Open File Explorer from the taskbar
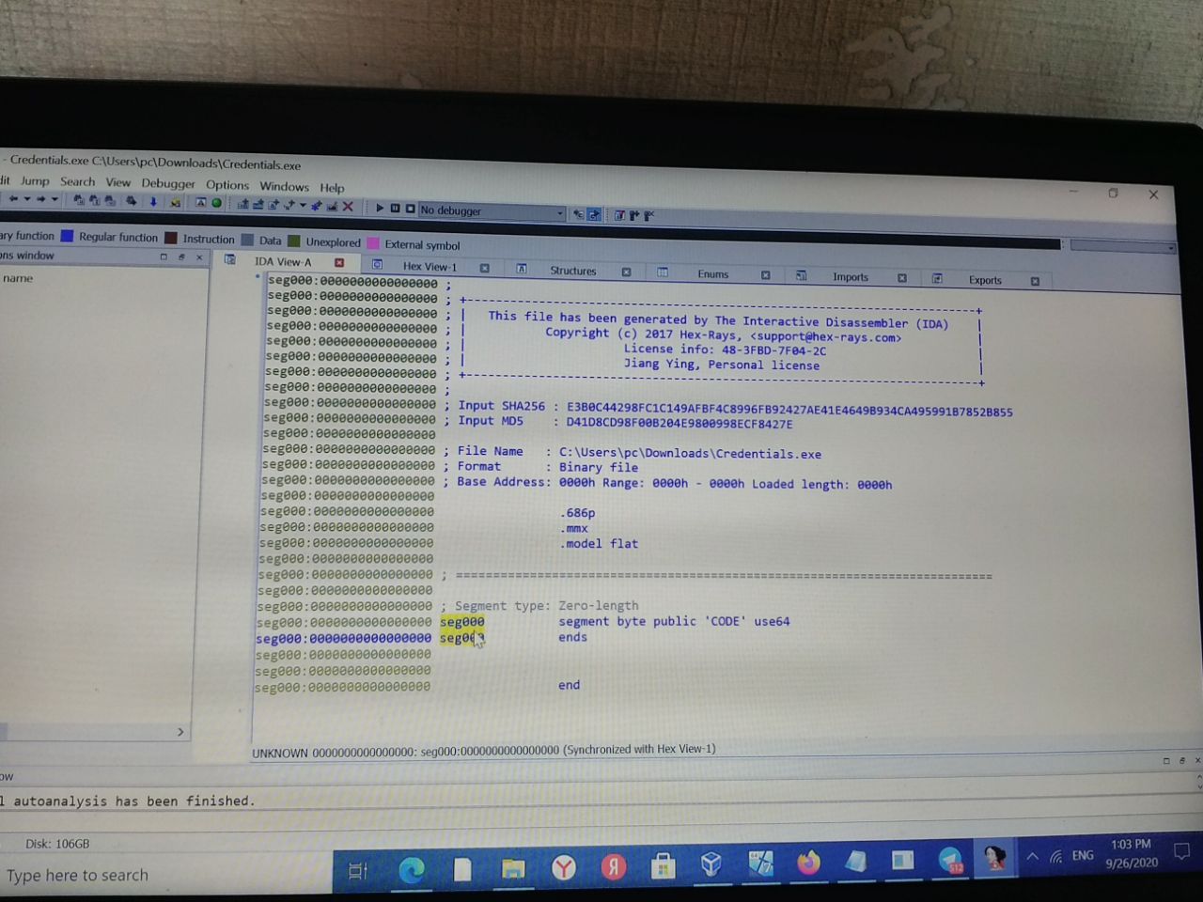 [512, 869]
